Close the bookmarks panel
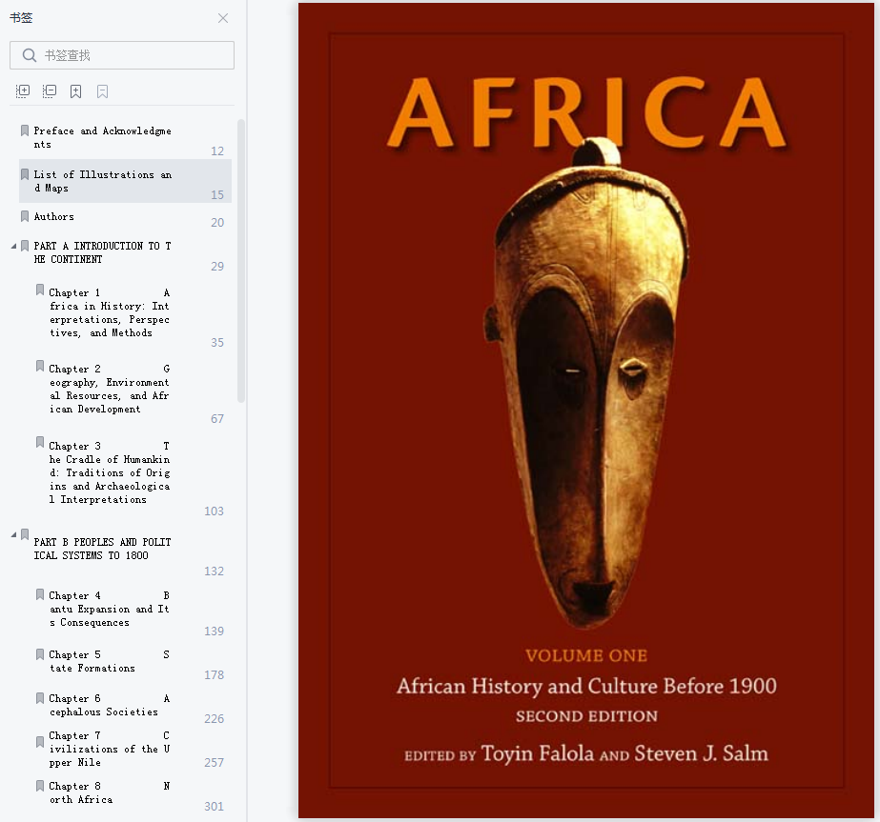This screenshot has height=822, width=880. tap(223, 18)
